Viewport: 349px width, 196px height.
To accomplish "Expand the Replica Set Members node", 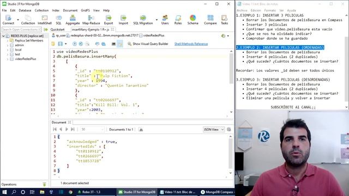I will (8, 41).
